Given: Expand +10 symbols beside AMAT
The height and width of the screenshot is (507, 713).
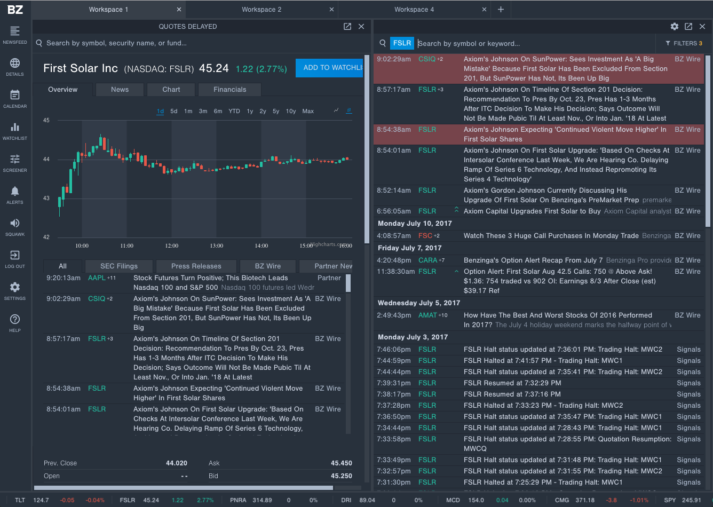Looking at the screenshot, I should tap(443, 315).
